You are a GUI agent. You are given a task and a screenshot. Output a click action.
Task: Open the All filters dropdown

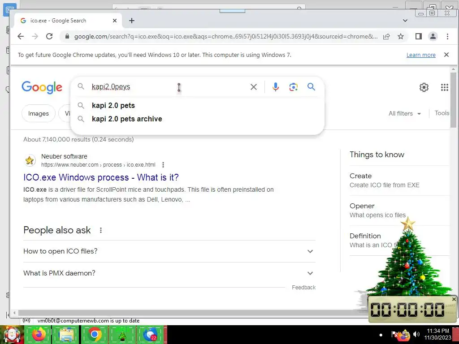[405, 113]
